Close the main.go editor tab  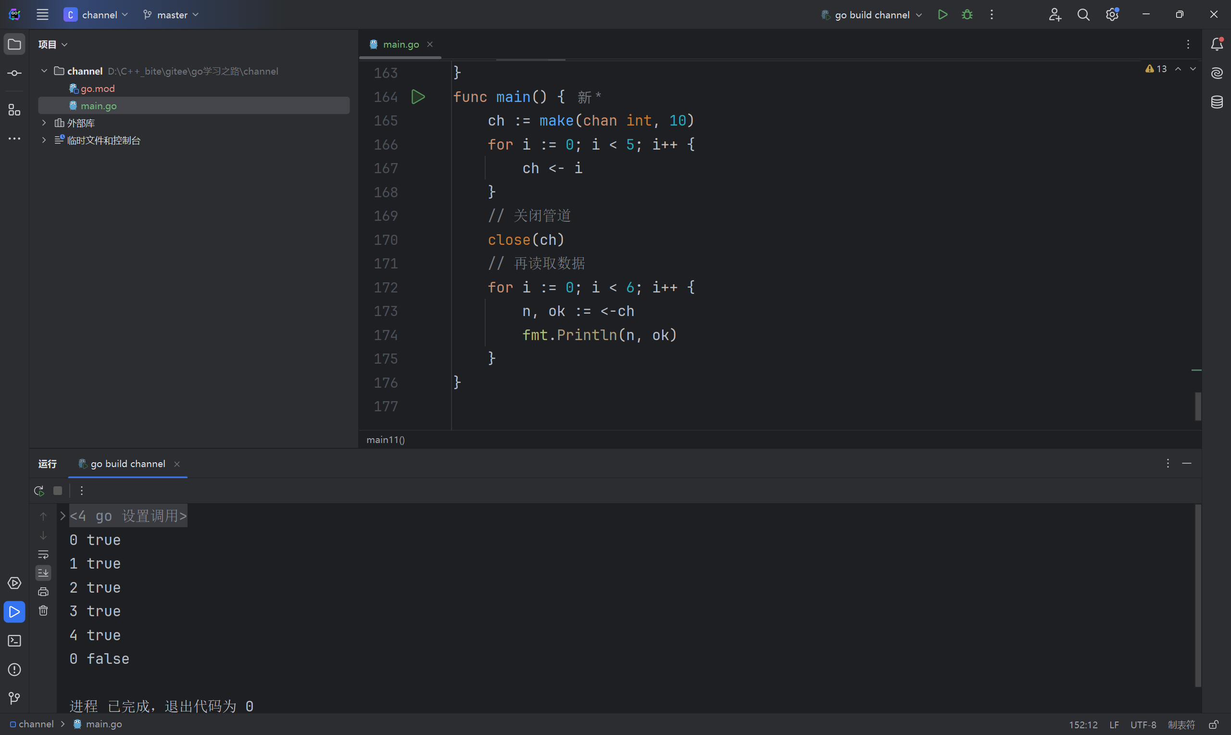coord(429,44)
